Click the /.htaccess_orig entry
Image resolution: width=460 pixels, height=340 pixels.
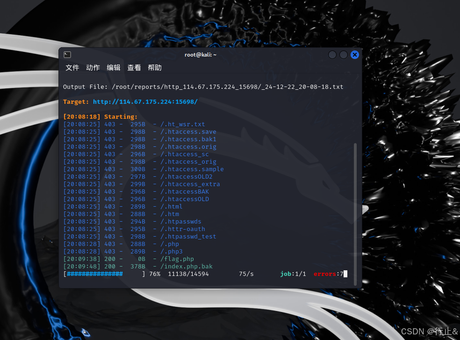[188, 161]
